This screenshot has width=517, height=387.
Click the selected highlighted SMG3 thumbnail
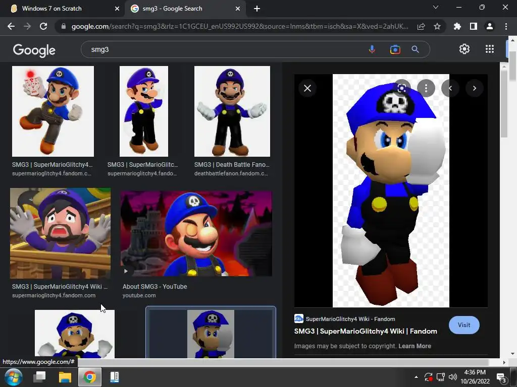(x=211, y=333)
